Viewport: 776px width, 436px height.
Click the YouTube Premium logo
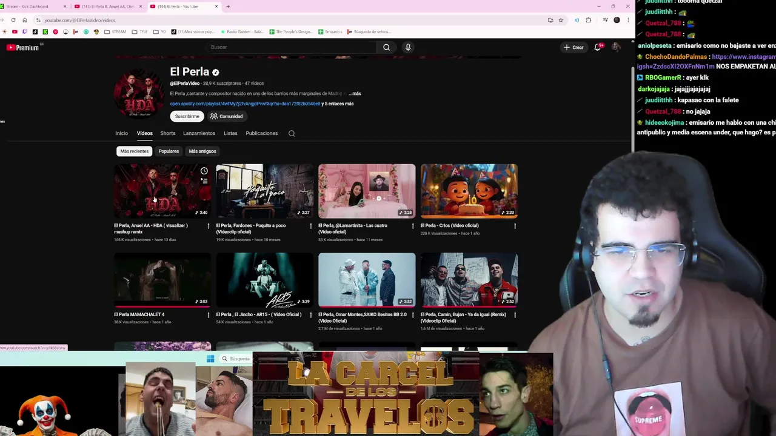[23, 47]
